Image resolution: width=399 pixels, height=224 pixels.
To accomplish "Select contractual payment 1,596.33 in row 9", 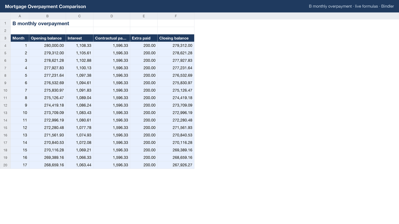I will pyautogui.click(x=112, y=83).
